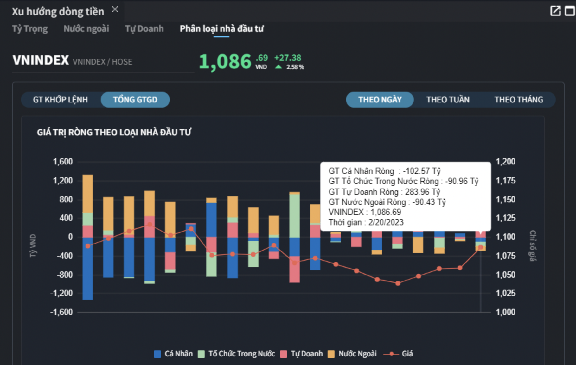This screenshot has height=365, width=576.
Task: Toggle the Giá line legend marker
Action: coord(392,354)
